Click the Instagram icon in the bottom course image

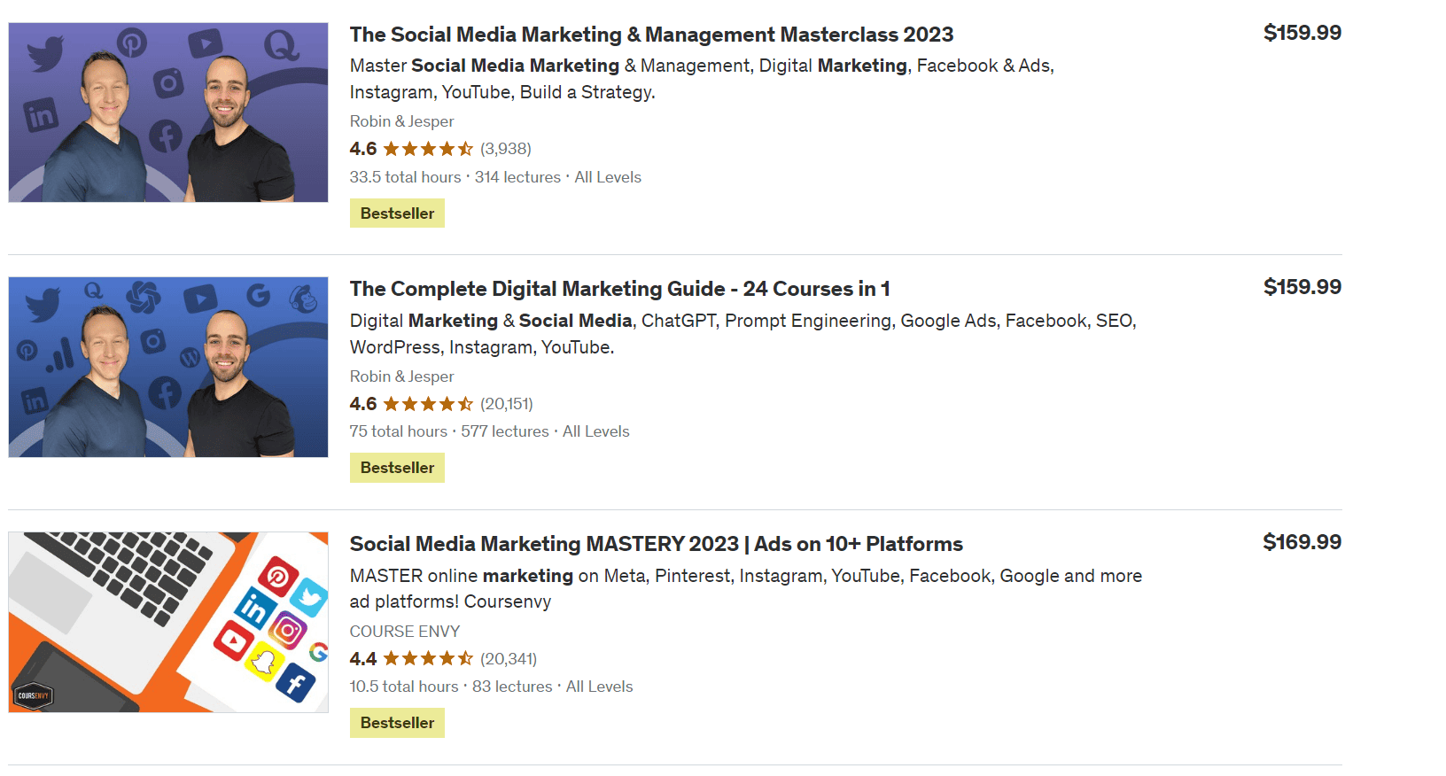click(287, 630)
